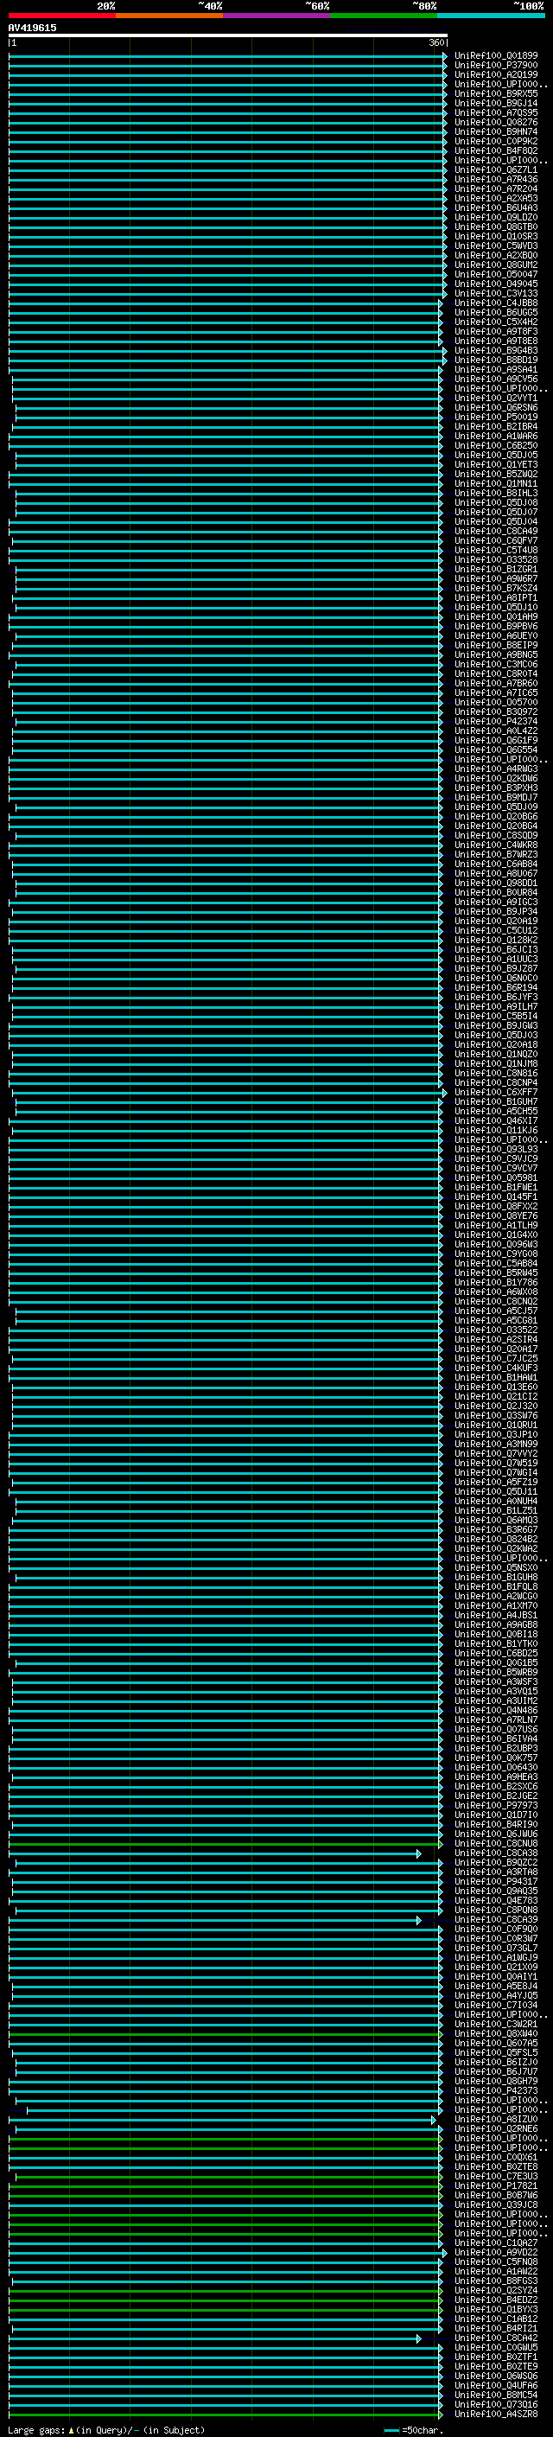Click the UniRef100_Q8GUM2 label
Image resolution: width=553 pixels, height=2437 pixels.
[495, 265]
